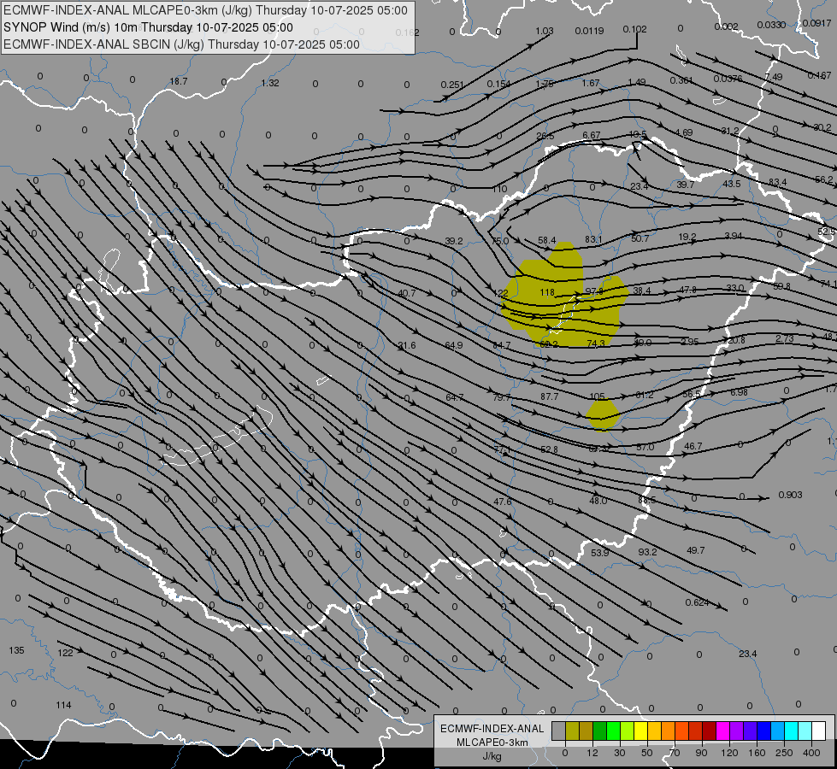Click the map value 18.7

pyautogui.click(x=179, y=82)
